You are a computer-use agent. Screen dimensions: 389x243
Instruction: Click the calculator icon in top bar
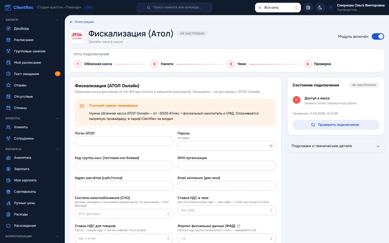pos(308,7)
